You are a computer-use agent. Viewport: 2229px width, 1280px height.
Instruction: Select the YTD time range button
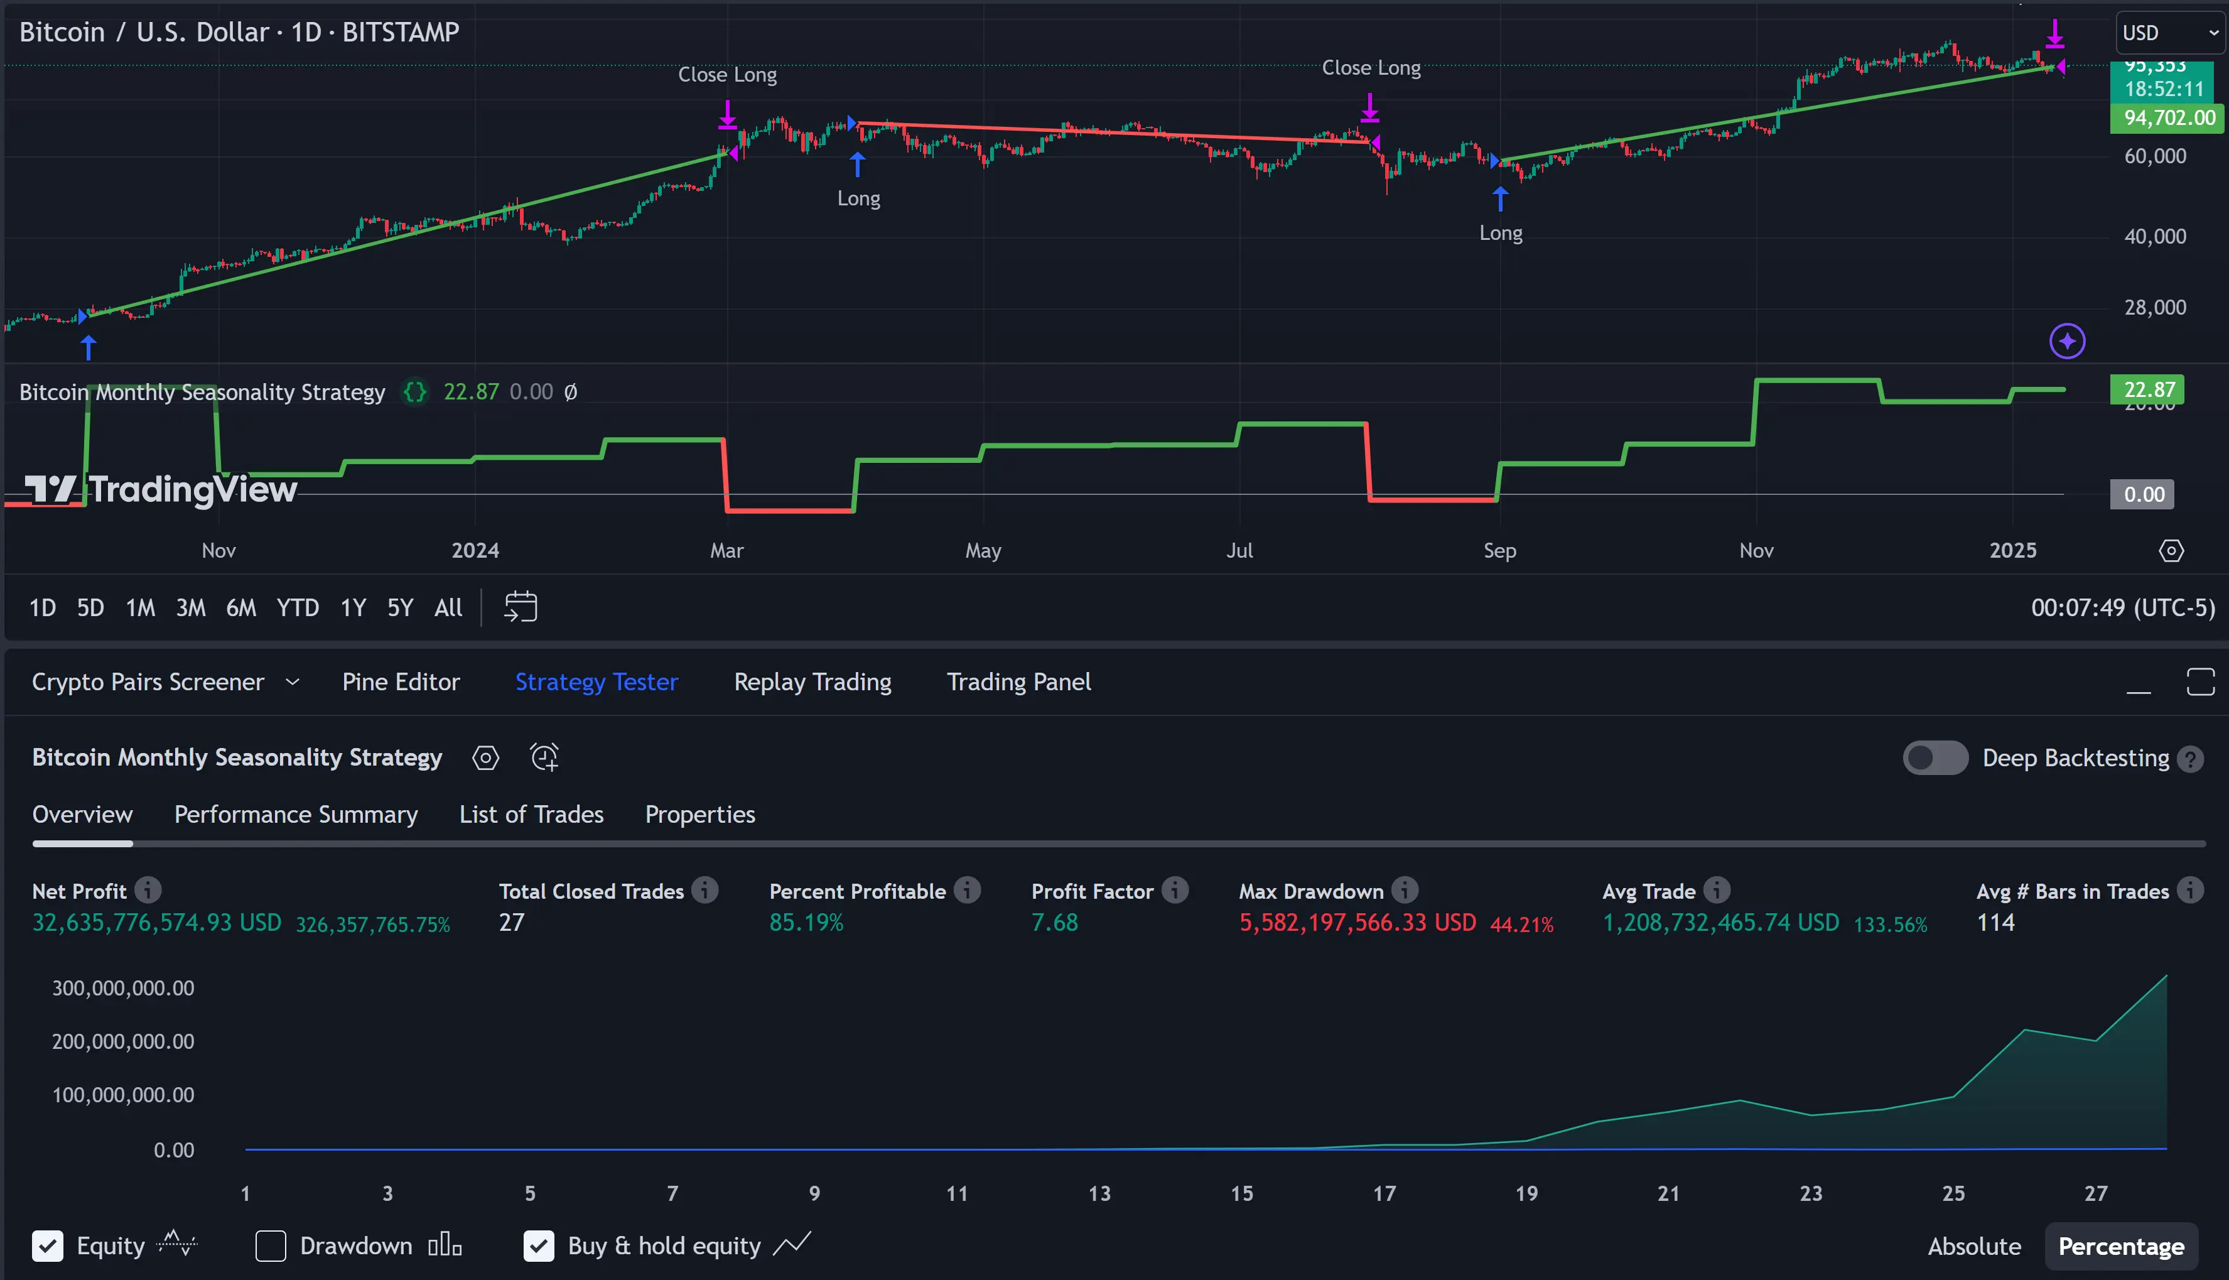click(x=297, y=607)
